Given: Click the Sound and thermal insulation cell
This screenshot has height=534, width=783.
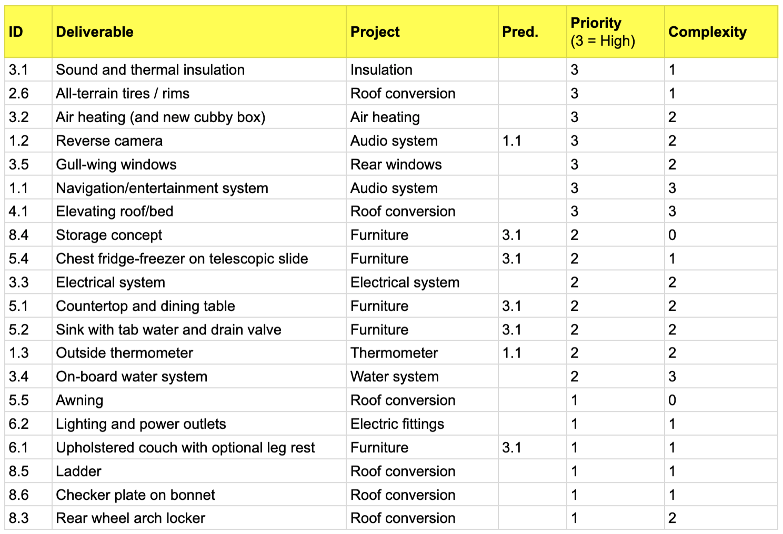Looking at the screenshot, I should pos(150,70).
